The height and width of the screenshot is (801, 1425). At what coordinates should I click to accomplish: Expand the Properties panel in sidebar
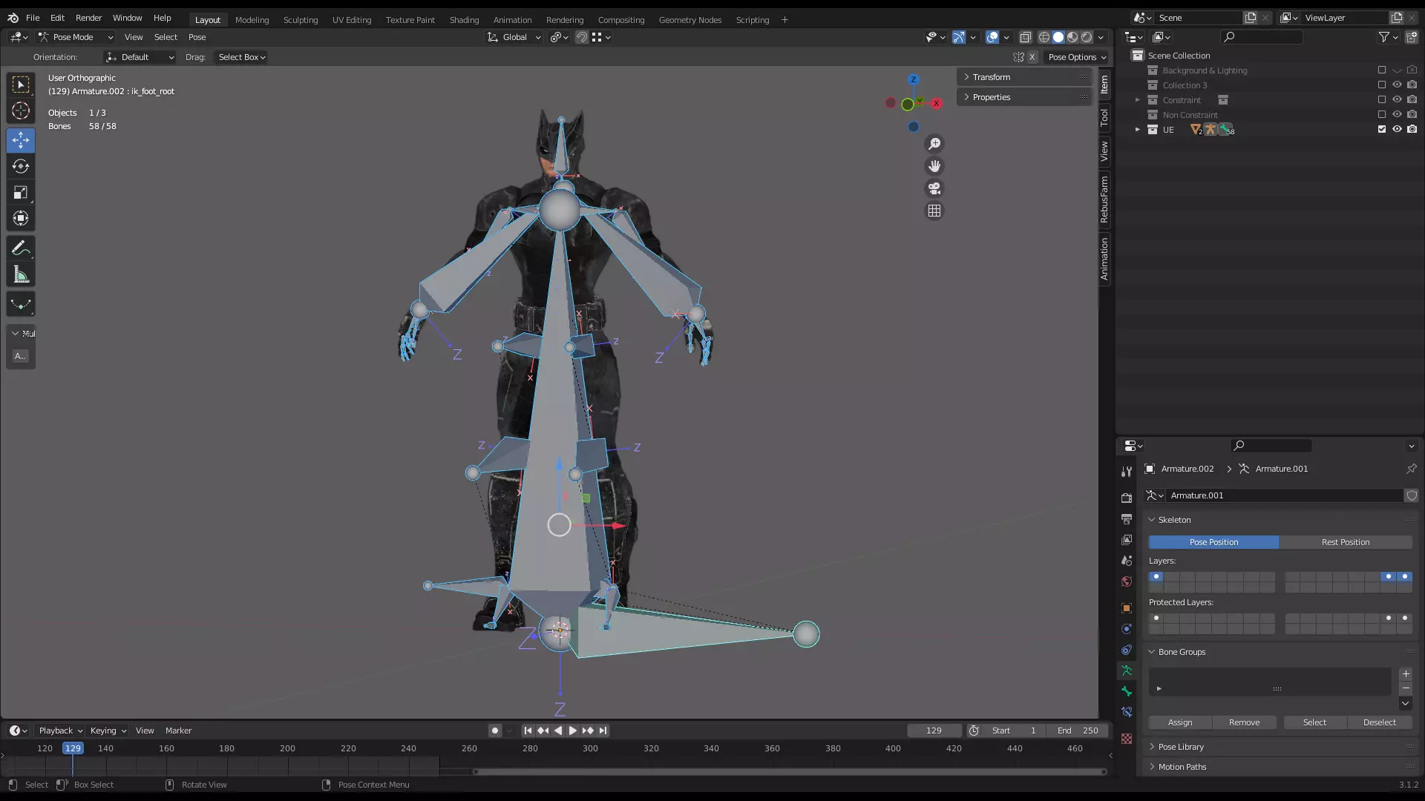coord(1024,97)
